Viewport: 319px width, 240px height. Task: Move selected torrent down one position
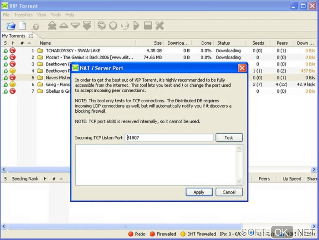tap(75, 26)
